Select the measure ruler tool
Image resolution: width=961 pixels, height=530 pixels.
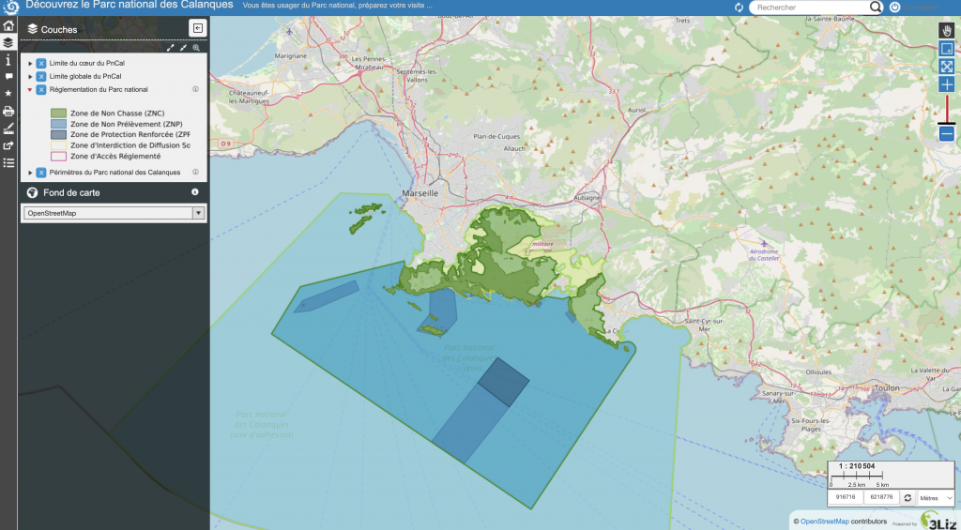coord(8,128)
